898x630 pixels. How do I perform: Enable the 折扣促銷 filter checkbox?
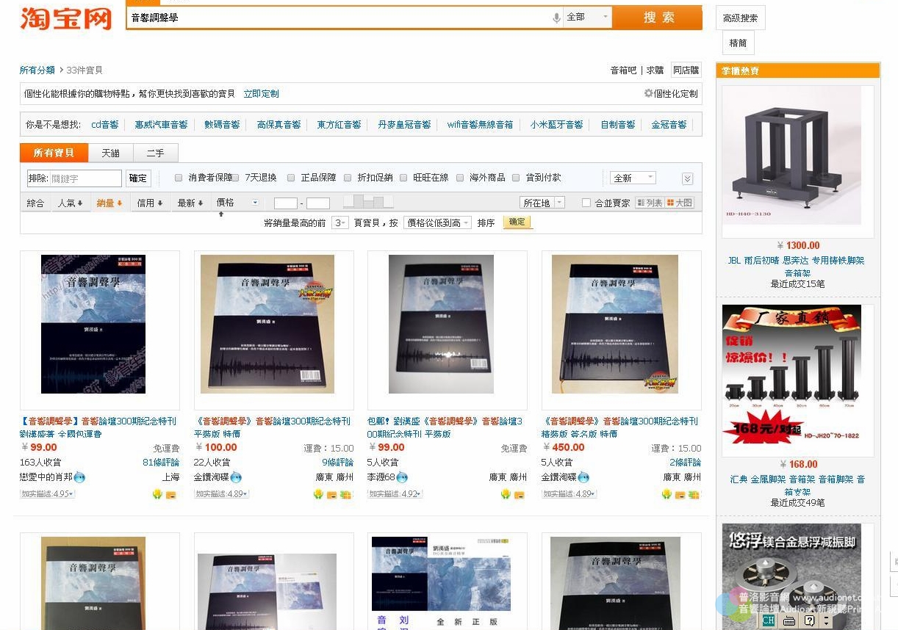[348, 178]
